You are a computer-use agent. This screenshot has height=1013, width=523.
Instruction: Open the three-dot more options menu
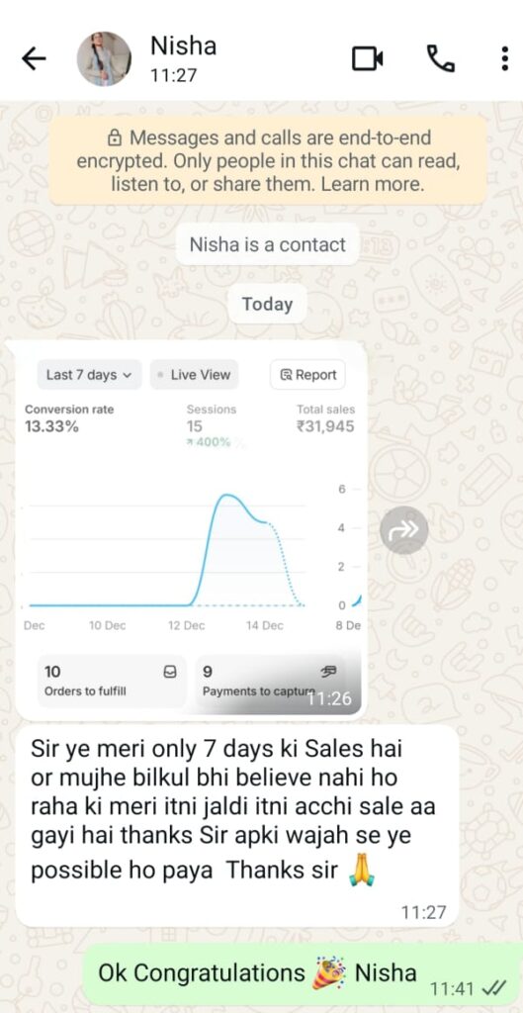coord(505,58)
